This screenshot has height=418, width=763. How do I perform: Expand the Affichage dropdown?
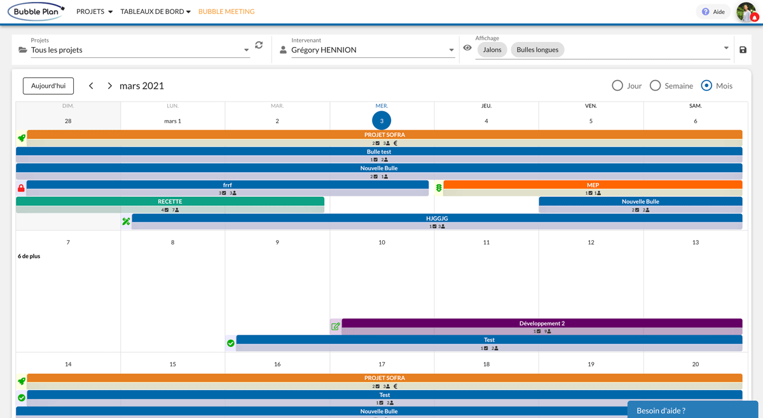tap(726, 48)
